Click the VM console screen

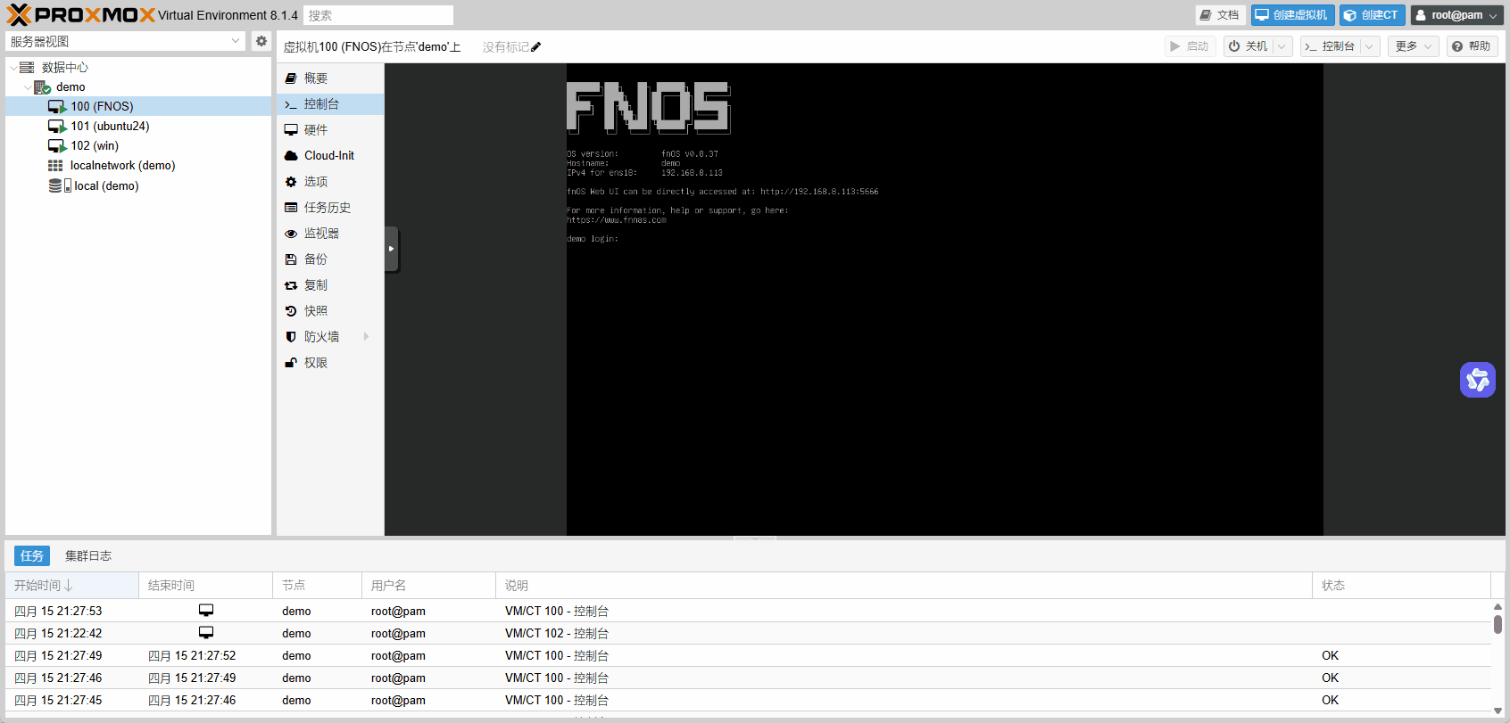tap(944, 300)
